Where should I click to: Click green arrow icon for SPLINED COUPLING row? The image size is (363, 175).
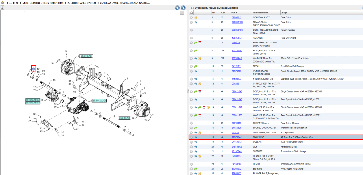point(196,128)
